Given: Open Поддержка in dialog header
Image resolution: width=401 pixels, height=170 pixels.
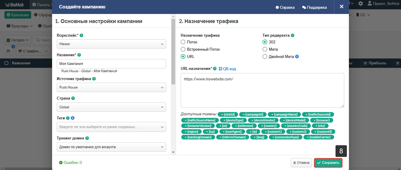Looking at the screenshot, I should click(x=314, y=7).
